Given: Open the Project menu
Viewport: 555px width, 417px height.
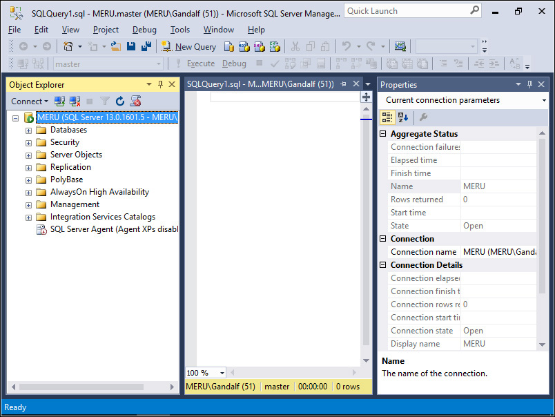Looking at the screenshot, I should [x=106, y=30].
